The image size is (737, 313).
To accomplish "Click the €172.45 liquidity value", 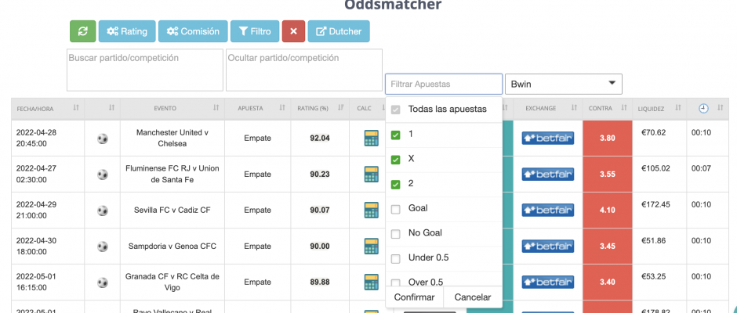I will click(x=655, y=204).
